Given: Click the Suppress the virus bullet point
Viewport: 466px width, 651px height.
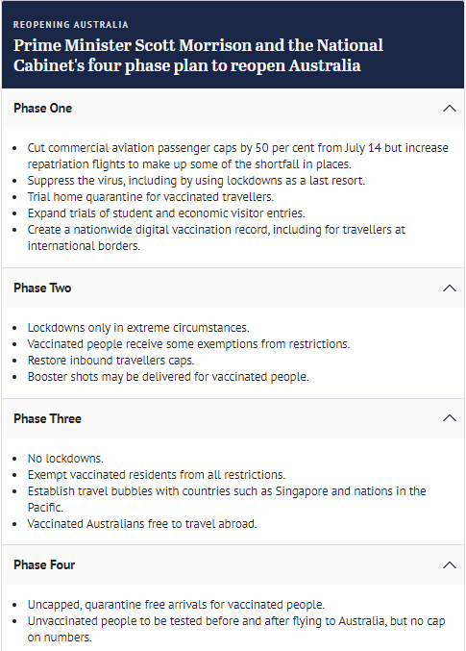Looking at the screenshot, I should [x=196, y=181].
